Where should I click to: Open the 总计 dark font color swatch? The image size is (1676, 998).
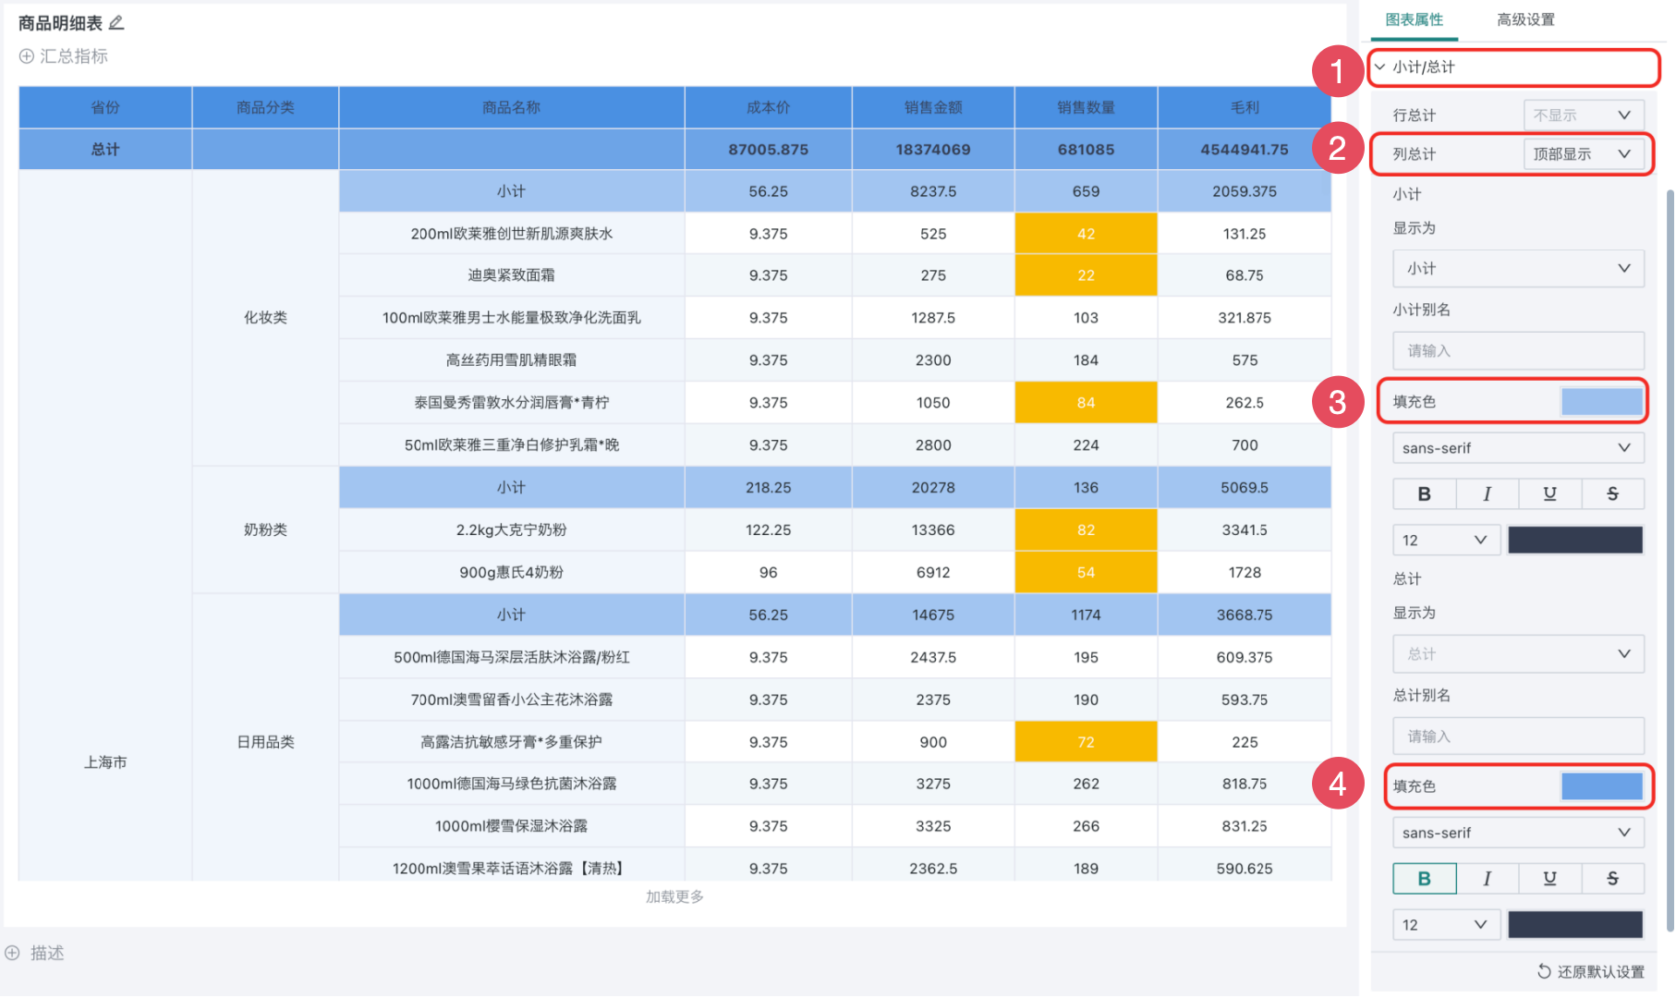tap(1575, 925)
